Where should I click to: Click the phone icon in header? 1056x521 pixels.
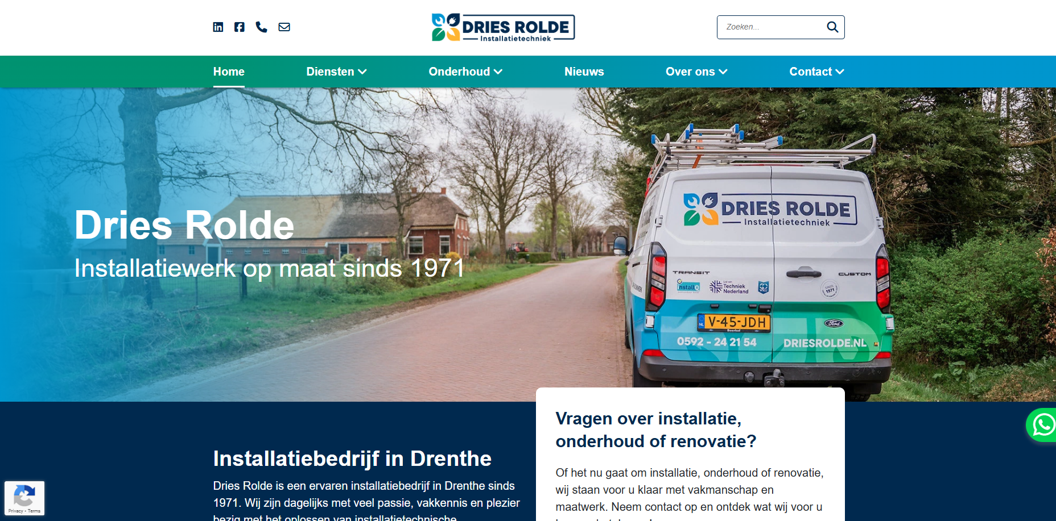click(x=261, y=27)
